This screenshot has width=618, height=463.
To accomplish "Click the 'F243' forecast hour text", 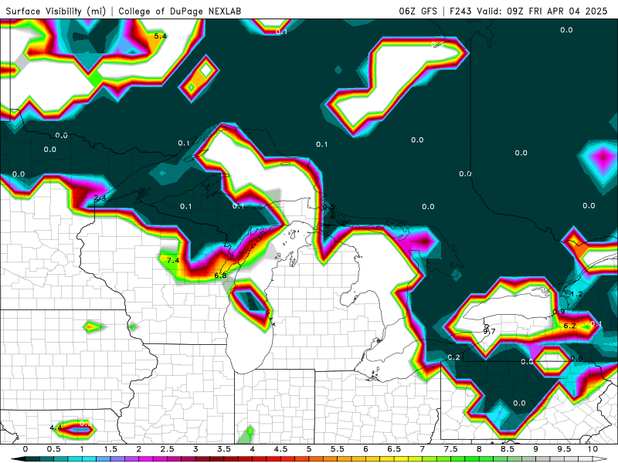I will [x=460, y=11].
